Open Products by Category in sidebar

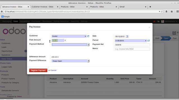10,83
